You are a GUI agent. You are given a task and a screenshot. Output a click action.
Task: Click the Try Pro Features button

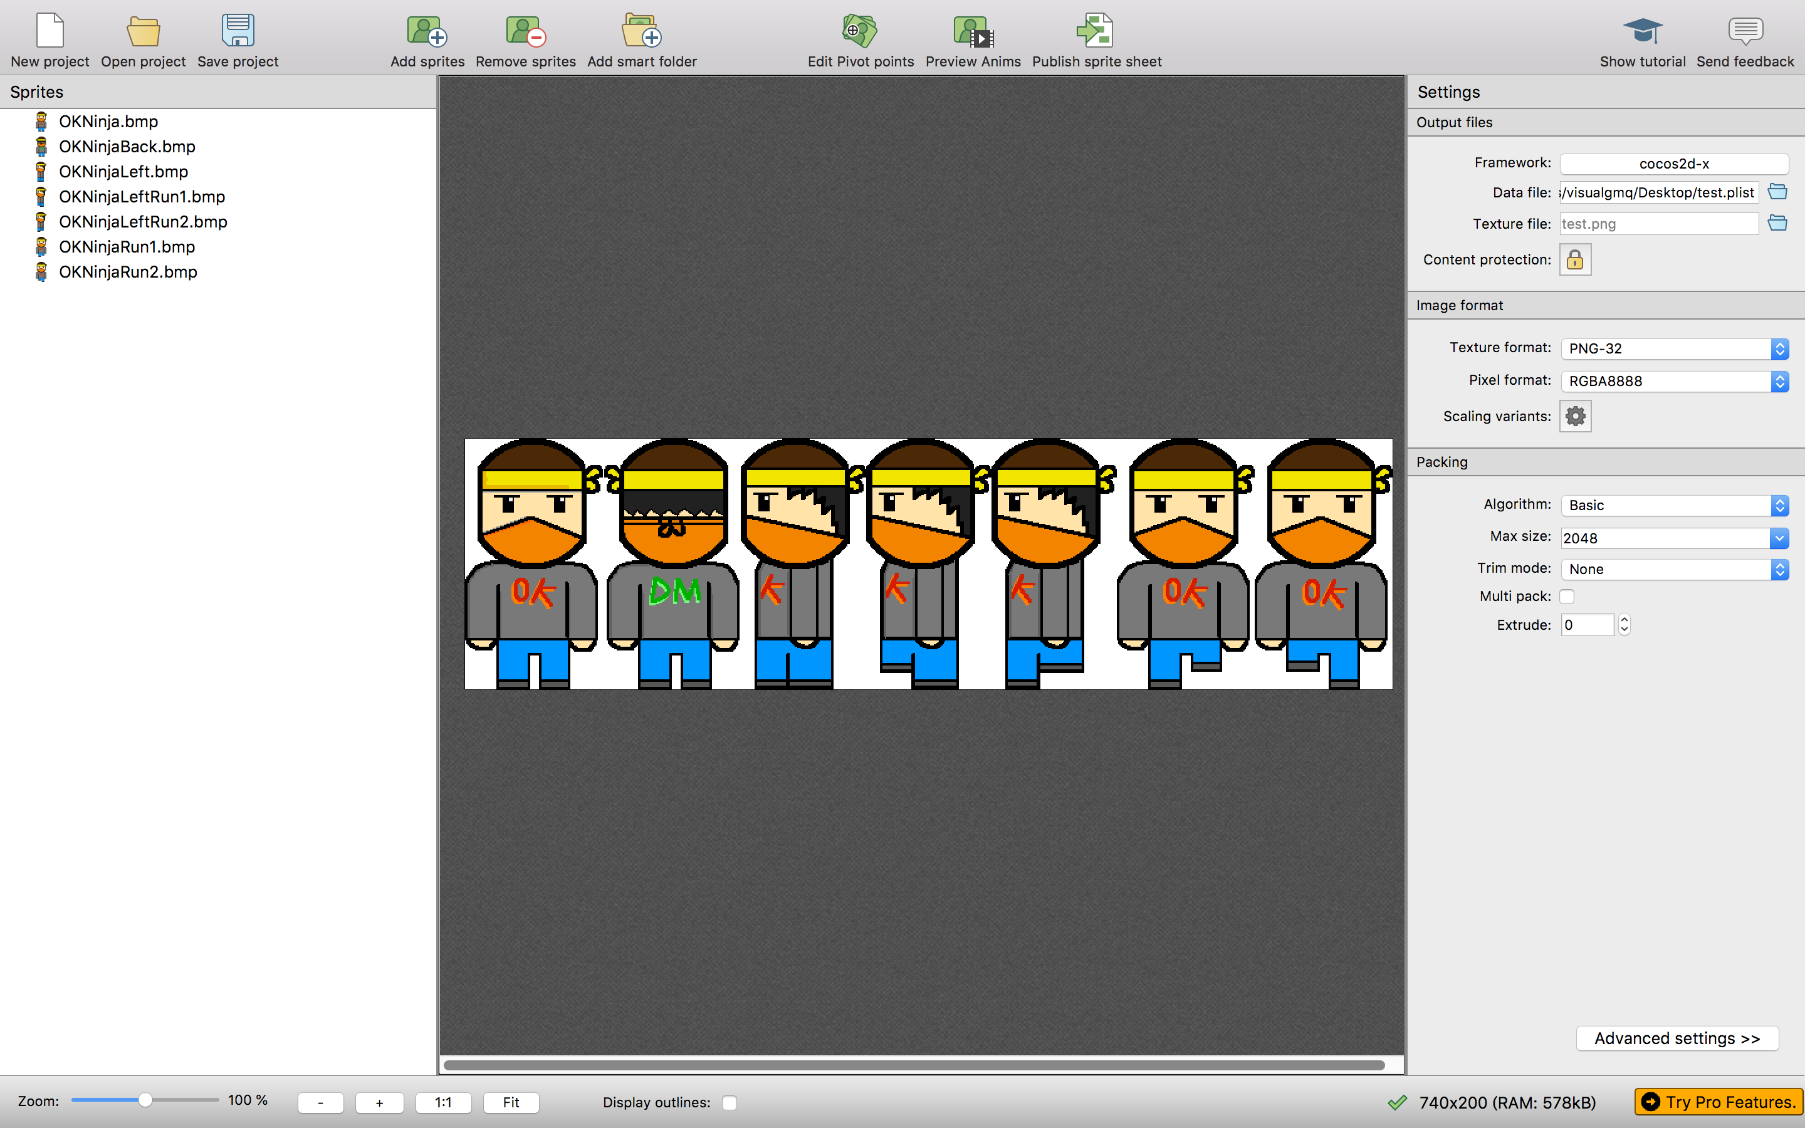point(1719,1102)
